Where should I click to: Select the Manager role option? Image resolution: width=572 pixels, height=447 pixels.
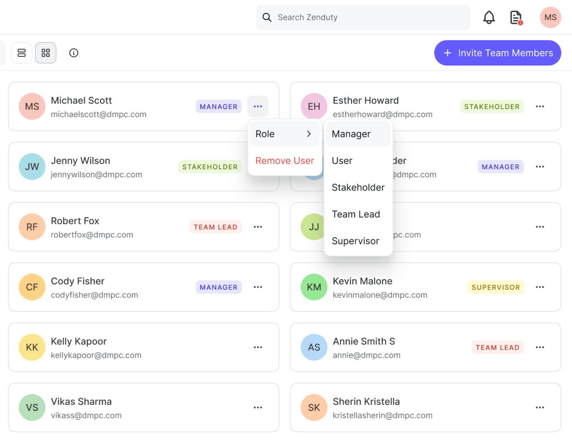(351, 134)
